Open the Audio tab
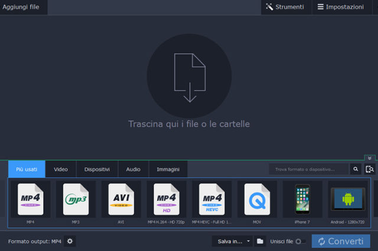The width and height of the screenshot is (378, 251). pos(133,169)
